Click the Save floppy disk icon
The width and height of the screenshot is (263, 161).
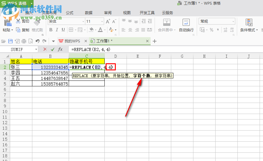pos(10,41)
